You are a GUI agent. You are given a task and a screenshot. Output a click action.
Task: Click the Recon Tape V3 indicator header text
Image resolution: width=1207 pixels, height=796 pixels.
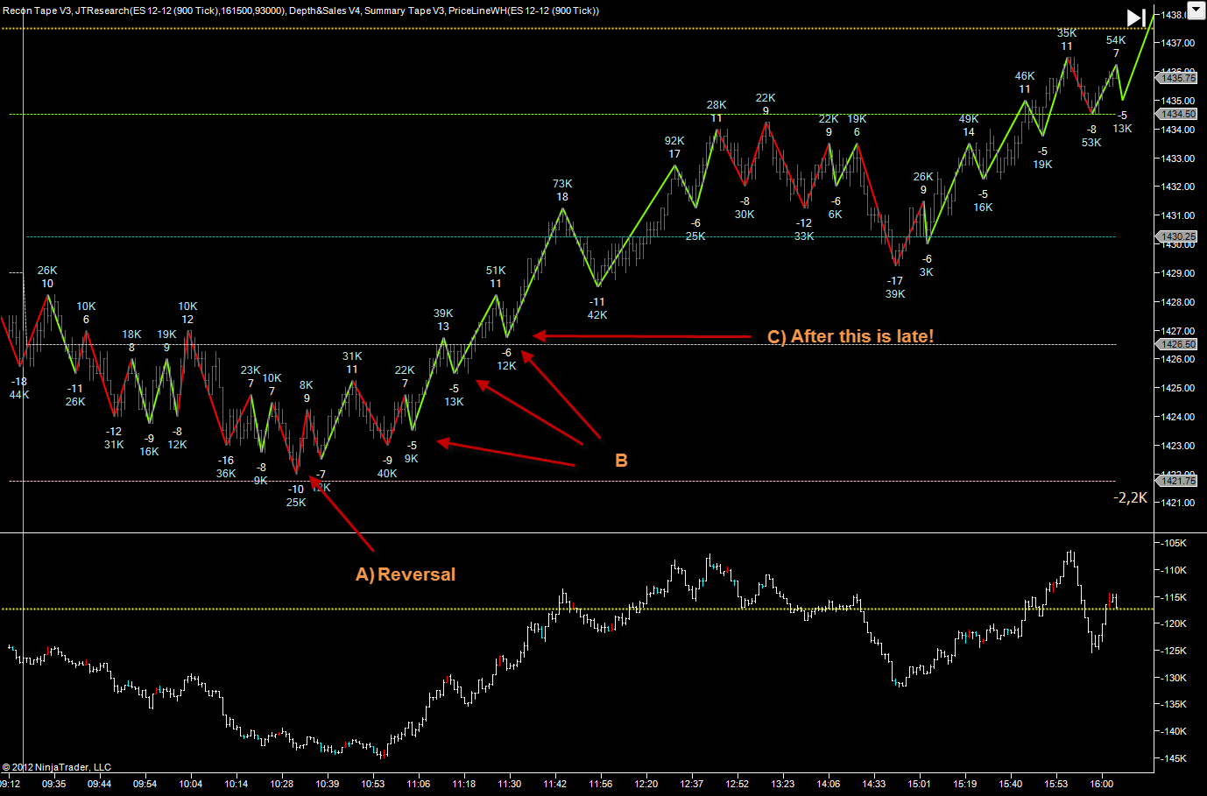(36, 11)
